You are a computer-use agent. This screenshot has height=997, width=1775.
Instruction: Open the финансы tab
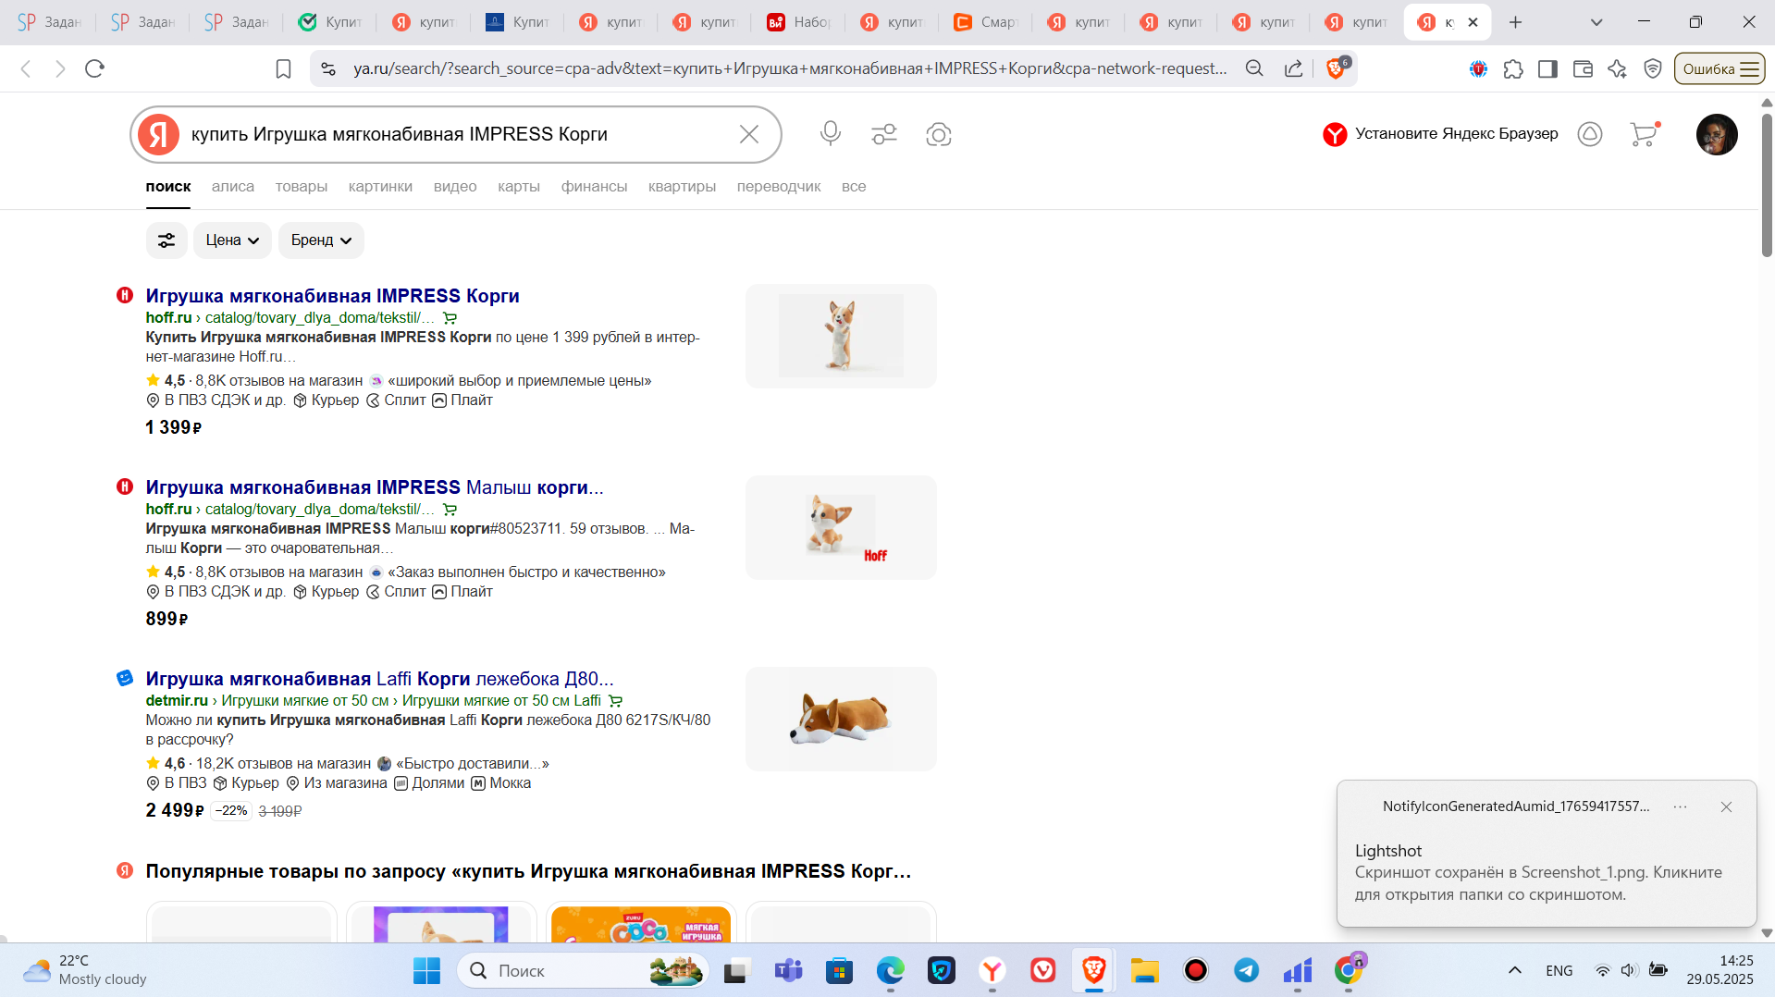(x=594, y=186)
